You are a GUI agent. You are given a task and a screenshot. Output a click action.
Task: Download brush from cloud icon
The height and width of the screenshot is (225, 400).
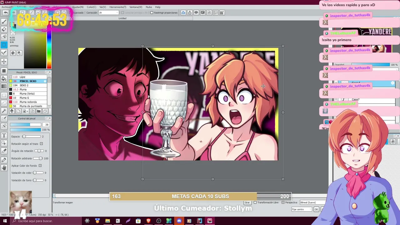(x=12, y=111)
